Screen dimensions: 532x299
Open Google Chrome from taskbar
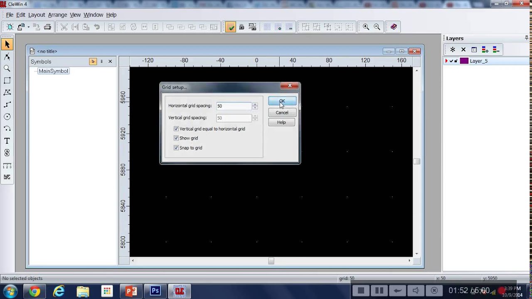click(34, 292)
